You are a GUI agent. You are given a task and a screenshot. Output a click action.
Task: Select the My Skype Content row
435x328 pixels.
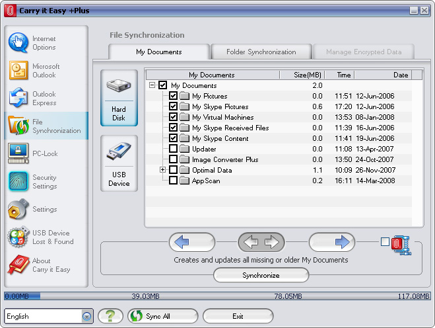[279, 138]
